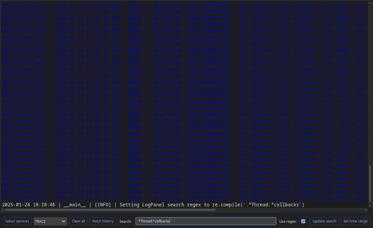Click the Select services button

(17, 221)
